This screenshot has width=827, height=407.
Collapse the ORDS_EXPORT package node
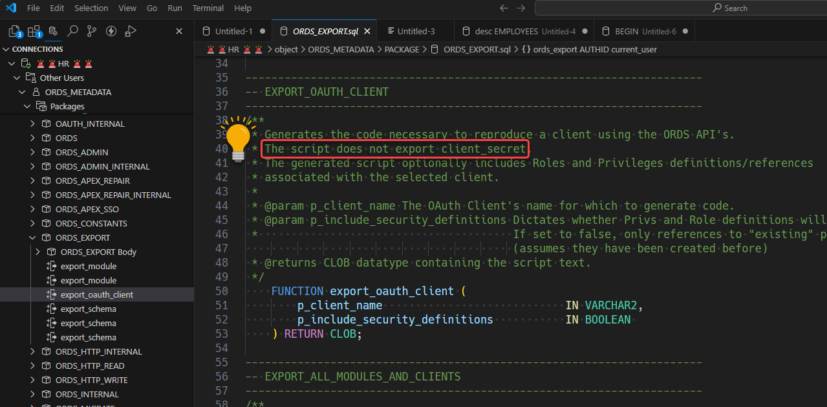33,237
